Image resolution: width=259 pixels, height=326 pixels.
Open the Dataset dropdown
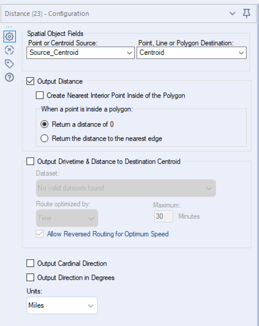tap(126, 188)
